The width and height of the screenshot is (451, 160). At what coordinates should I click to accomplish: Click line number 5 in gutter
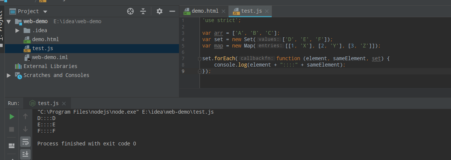tap(183, 46)
